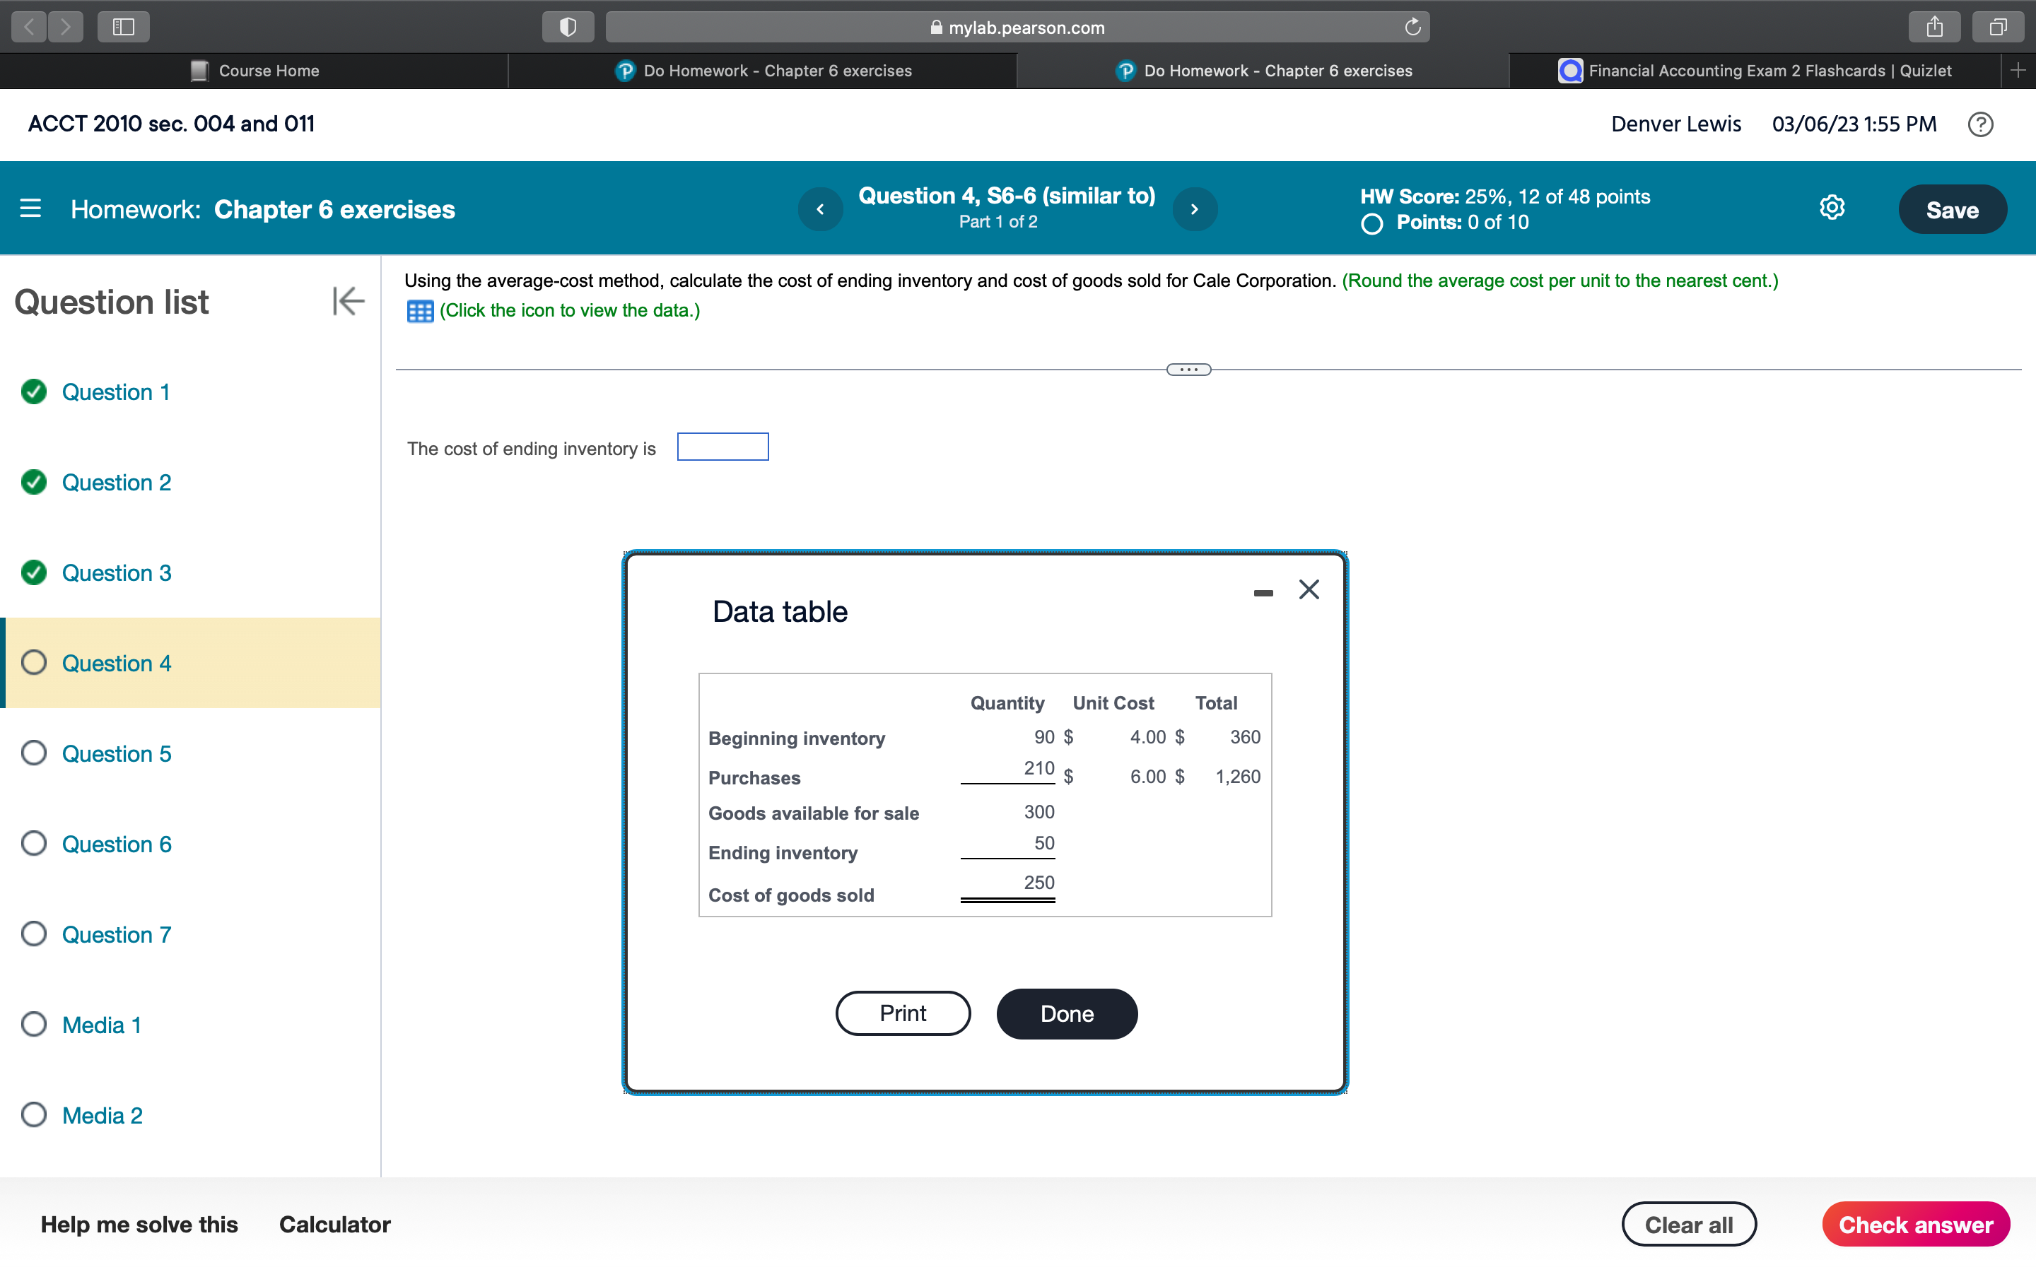Open the homework settings gear
Image resolution: width=2036 pixels, height=1272 pixels.
[1832, 208]
